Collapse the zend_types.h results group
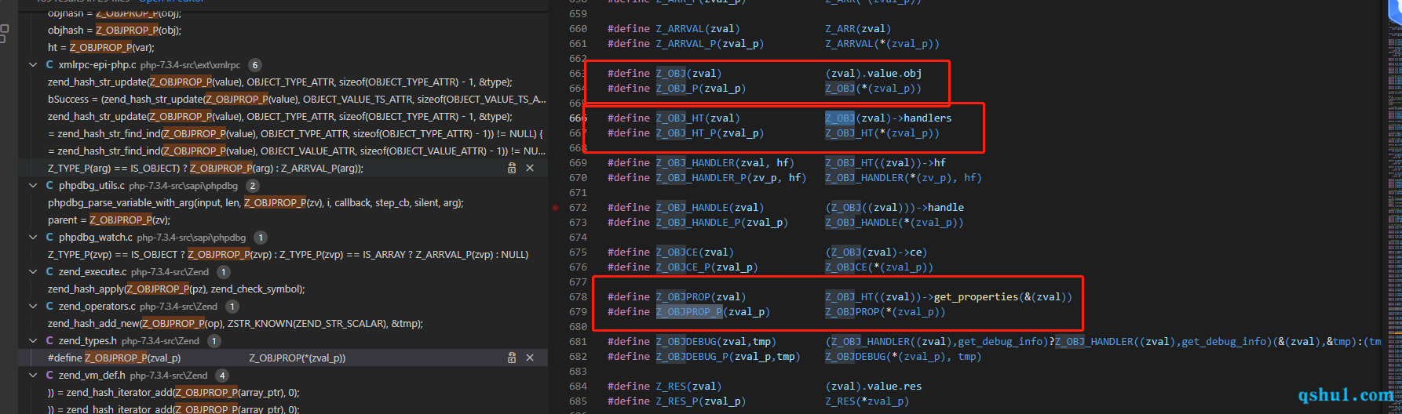This screenshot has height=414, width=1402. (33, 341)
